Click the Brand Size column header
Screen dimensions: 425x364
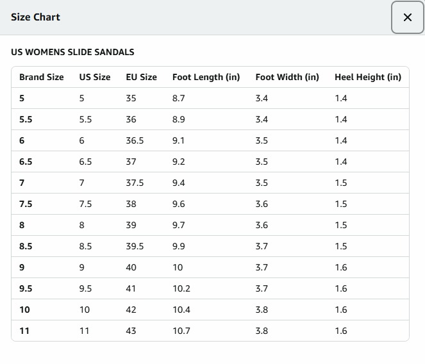click(x=42, y=77)
